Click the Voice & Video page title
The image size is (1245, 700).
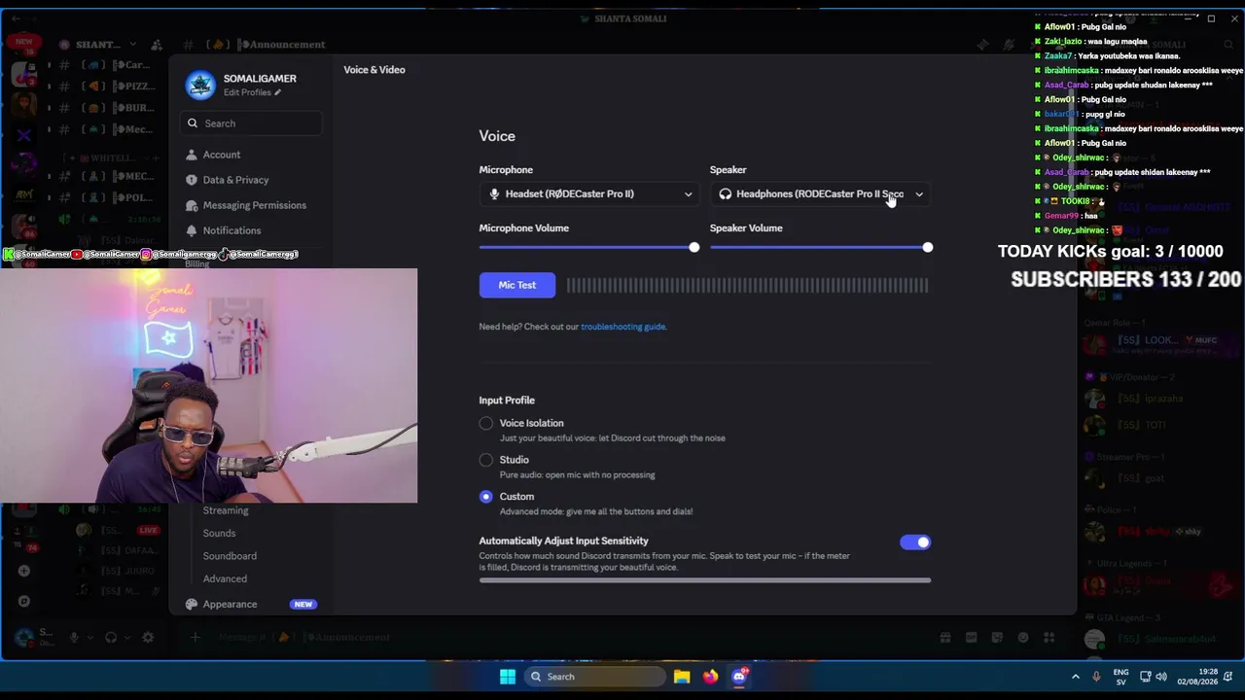[374, 70]
